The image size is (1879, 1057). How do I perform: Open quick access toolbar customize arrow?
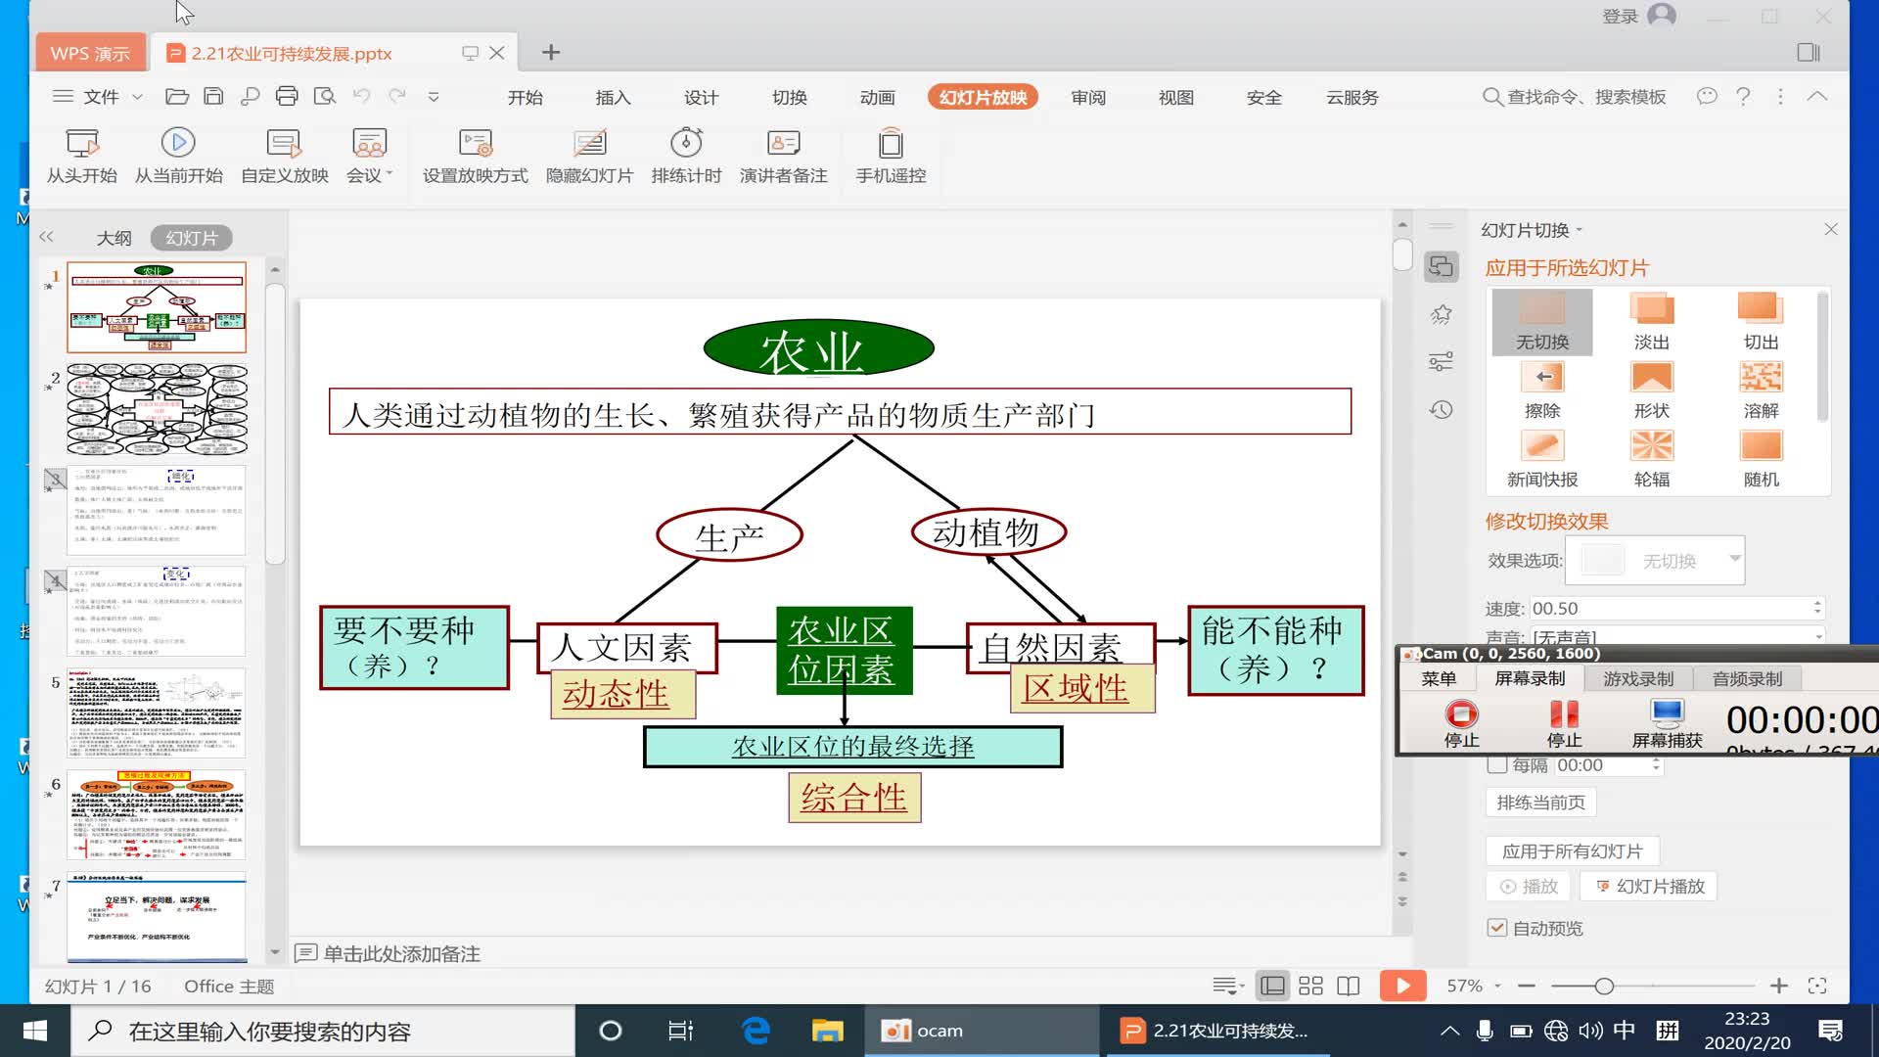[434, 97]
